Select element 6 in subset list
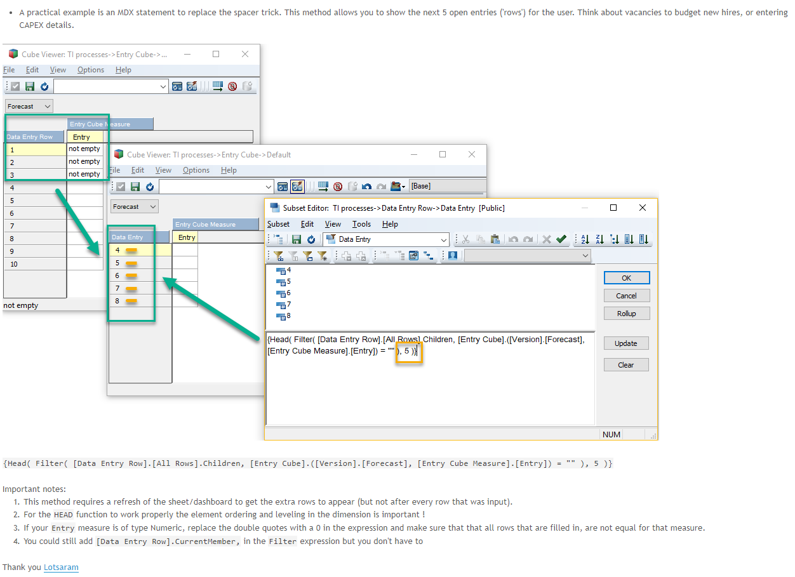Viewport: 795px width, 577px height. [289, 293]
